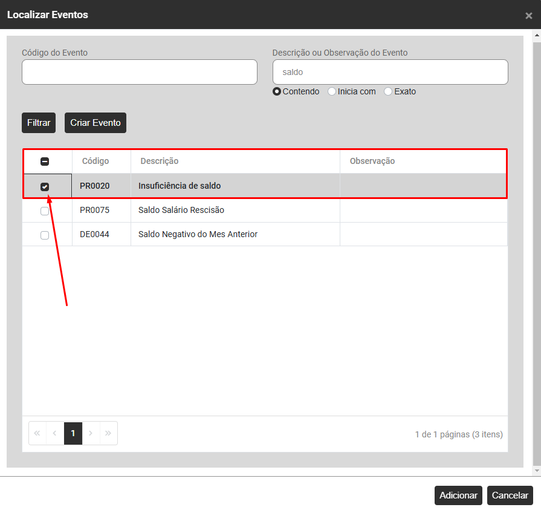The image size is (541, 513).
Task: Go to first page of results
Action: coord(37,433)
